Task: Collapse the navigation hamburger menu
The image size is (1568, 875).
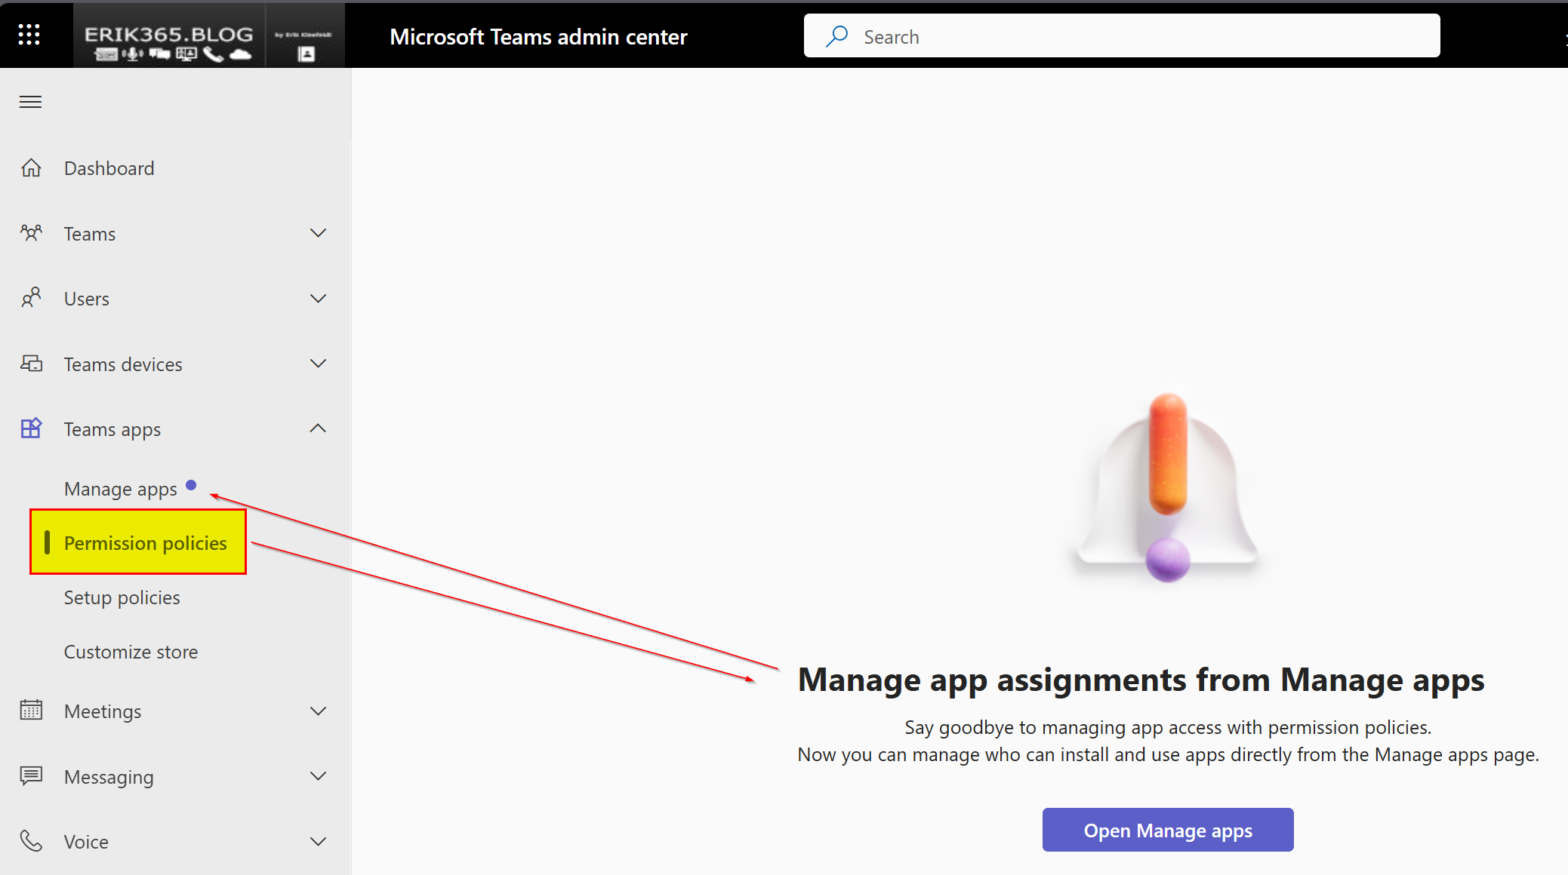Action: coord(30,102)
